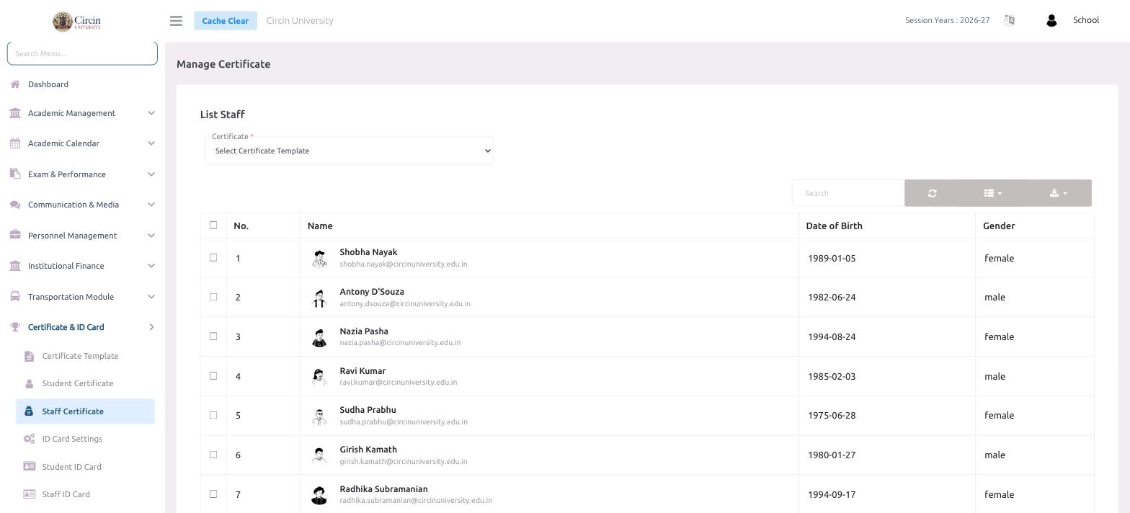Check the box for Girish Kamath
Viewport: 1130px width, 513px height.
click(213, 455)
